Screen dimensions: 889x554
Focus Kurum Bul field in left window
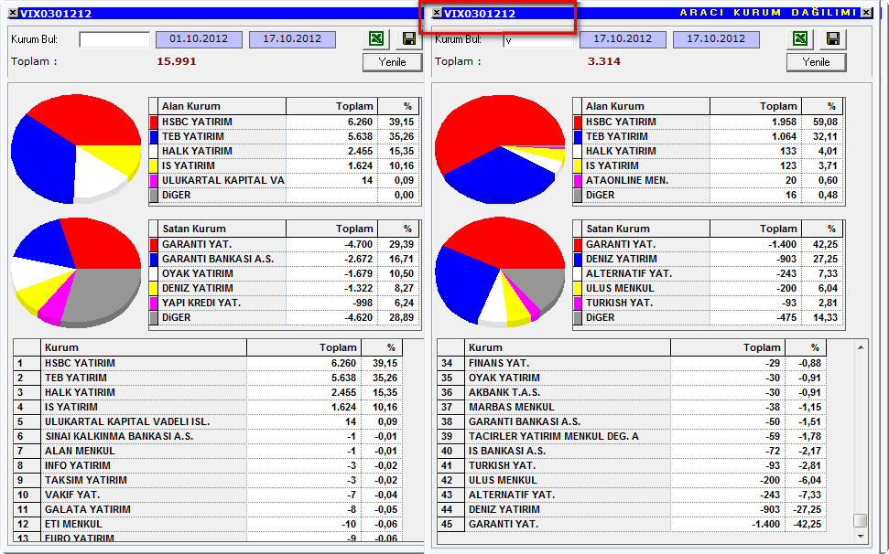114,39
